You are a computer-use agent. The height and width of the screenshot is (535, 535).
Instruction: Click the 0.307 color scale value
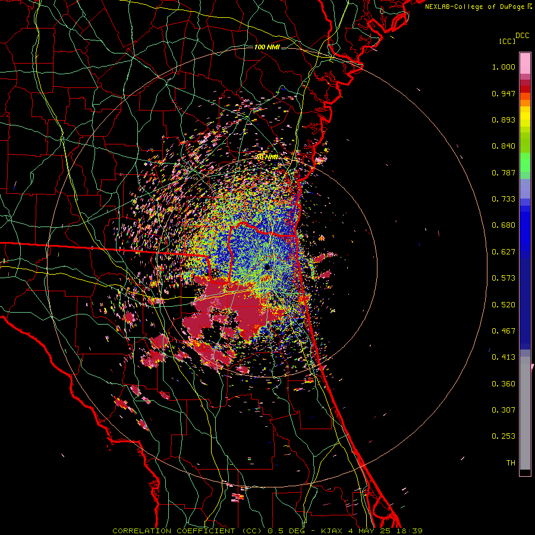503,410
